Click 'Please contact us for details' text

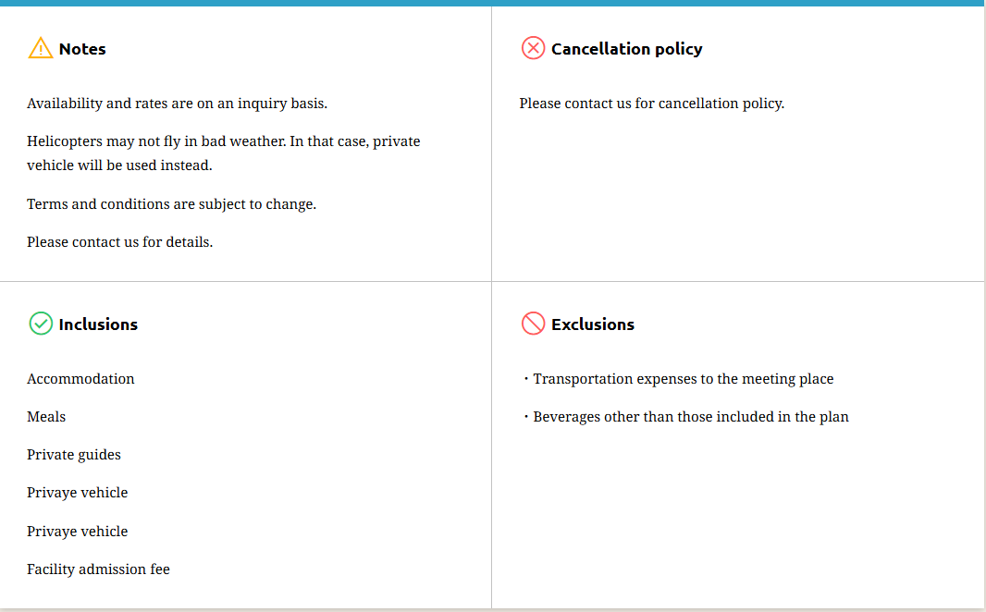point(119,242)
